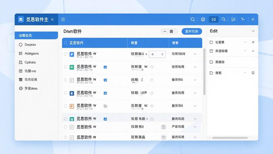Tick the checkbox of the orange icon row
273x154 pixels.
point(66,106)
